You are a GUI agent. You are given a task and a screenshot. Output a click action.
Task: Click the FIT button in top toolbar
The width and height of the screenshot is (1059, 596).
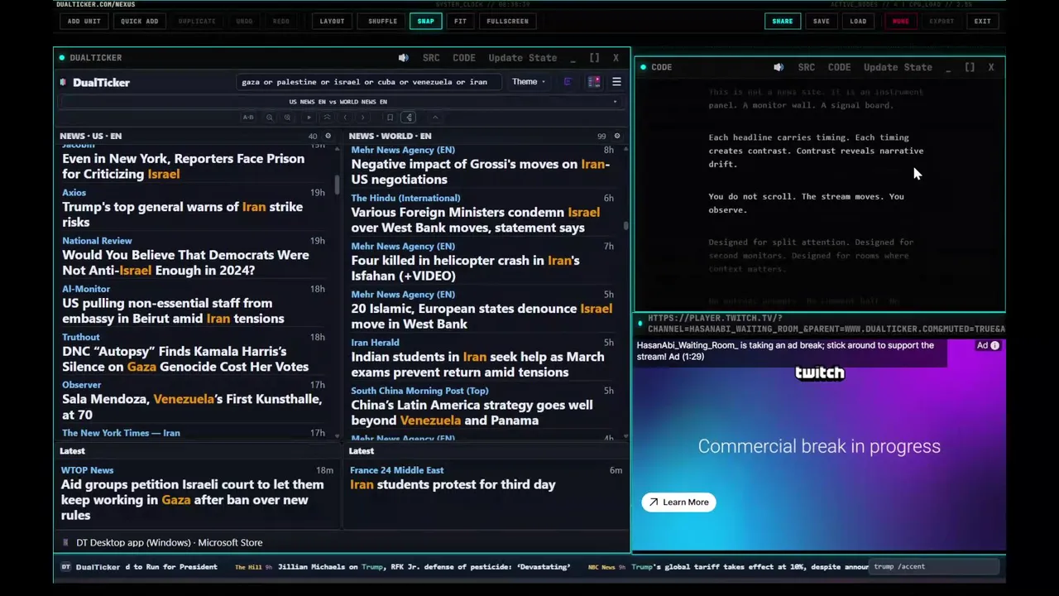click(x=460, y=21)
